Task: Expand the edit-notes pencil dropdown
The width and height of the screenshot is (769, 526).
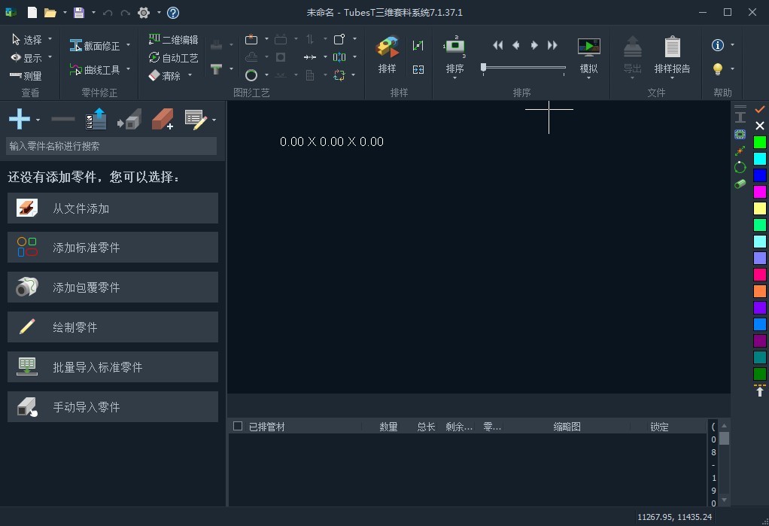Action: pyautogui.click(x=213, y=119)
